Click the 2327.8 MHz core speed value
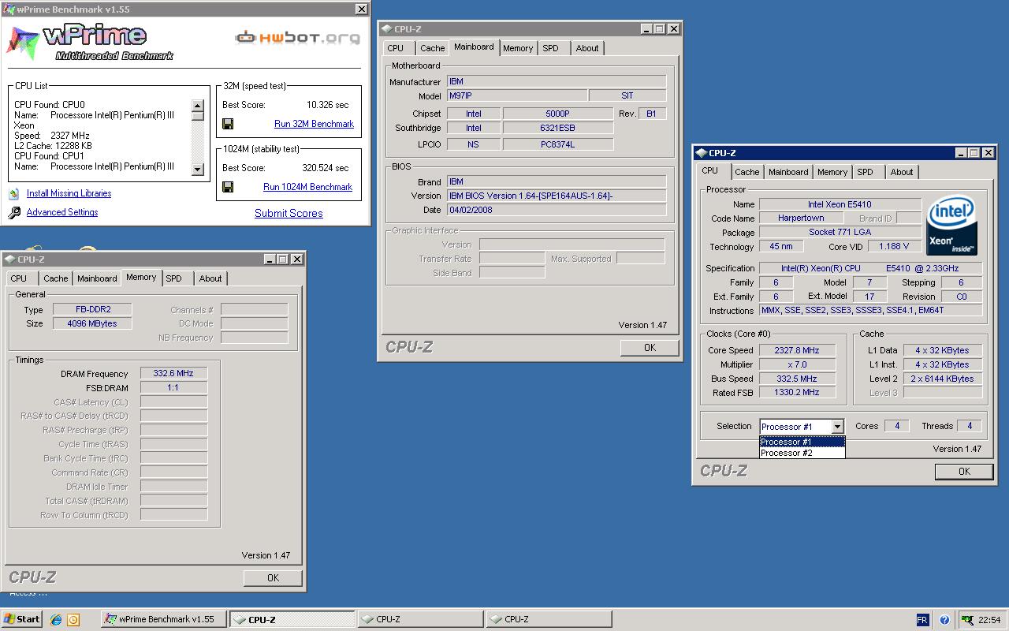 (x=796, y=350)
